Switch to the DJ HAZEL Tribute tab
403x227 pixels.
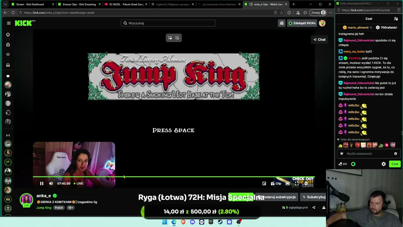(x=126, y=4)
